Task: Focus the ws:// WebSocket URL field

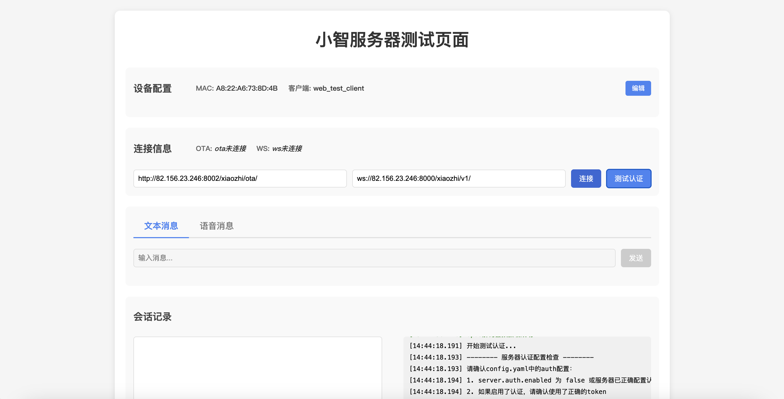Action: pyautogui.click(x=458, y=178)
